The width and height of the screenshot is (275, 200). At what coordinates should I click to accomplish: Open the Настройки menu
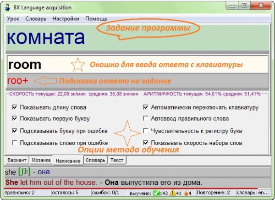[x=66, y=19]
